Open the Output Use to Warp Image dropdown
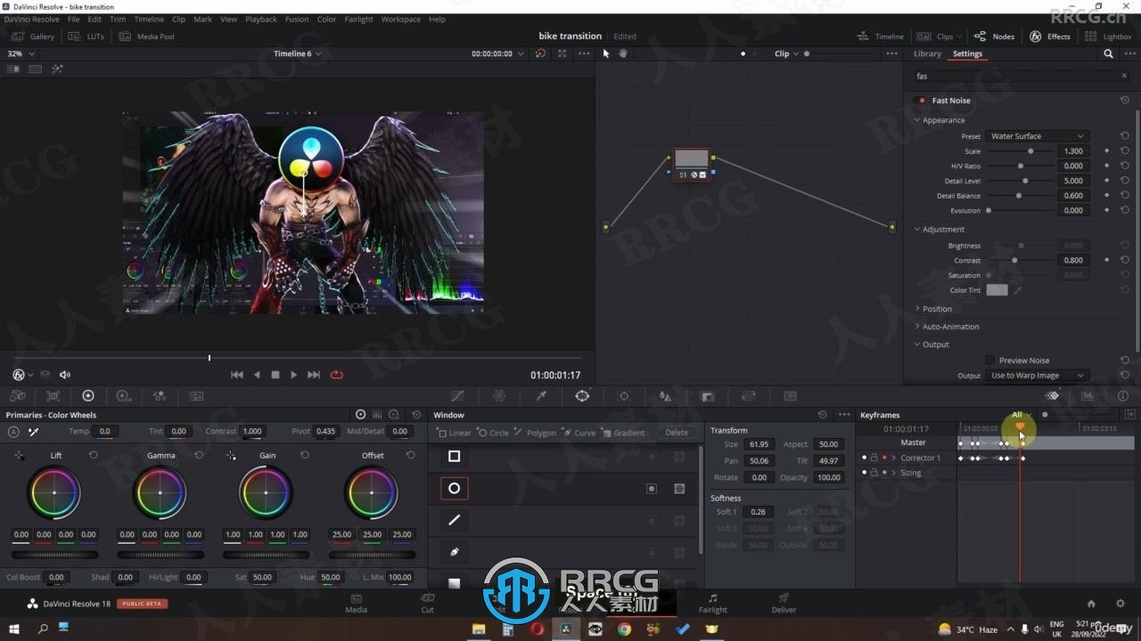Image resolution: width=1141 pixels, height=641 pixels. (x=1037, y=376)
